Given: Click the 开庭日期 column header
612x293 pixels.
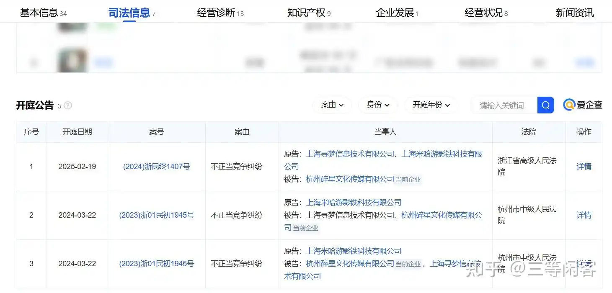Looking at the screenshot, I should [x=77, y=132].
